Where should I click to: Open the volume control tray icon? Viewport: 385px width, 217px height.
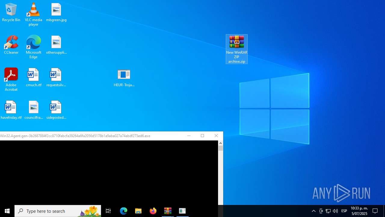[335, 211]
